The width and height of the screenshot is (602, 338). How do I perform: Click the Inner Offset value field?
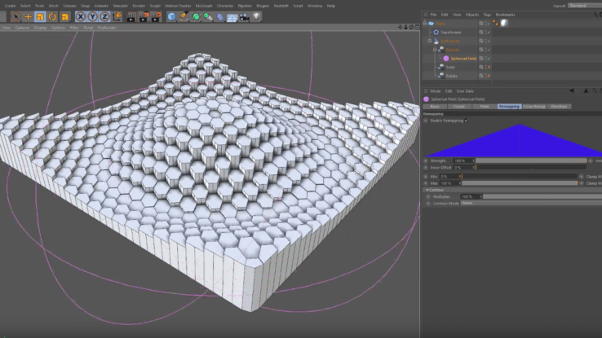[463, 168]
